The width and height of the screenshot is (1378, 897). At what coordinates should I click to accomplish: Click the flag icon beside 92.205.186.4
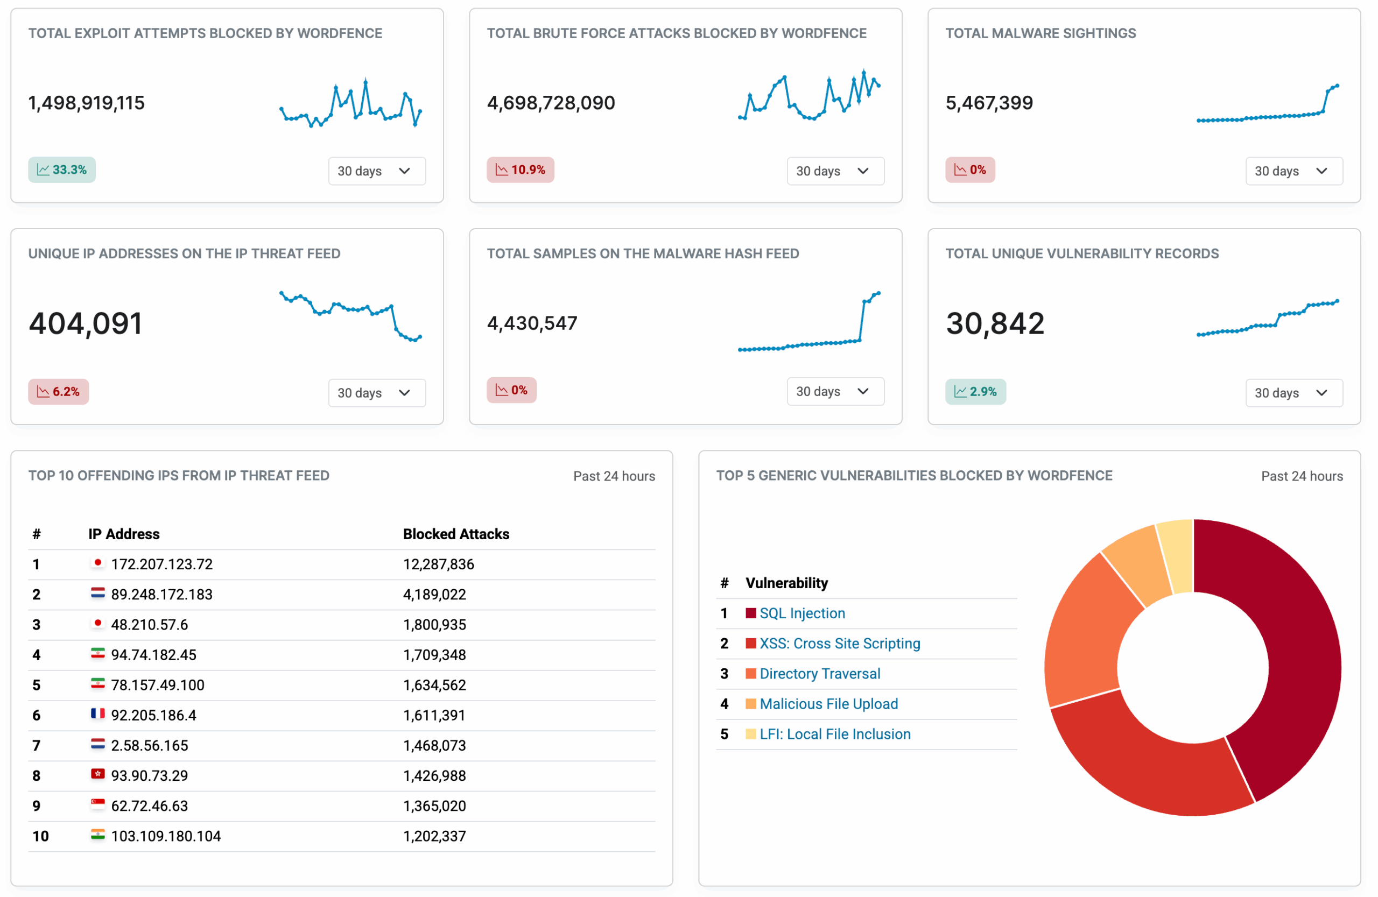click(98, 714)
